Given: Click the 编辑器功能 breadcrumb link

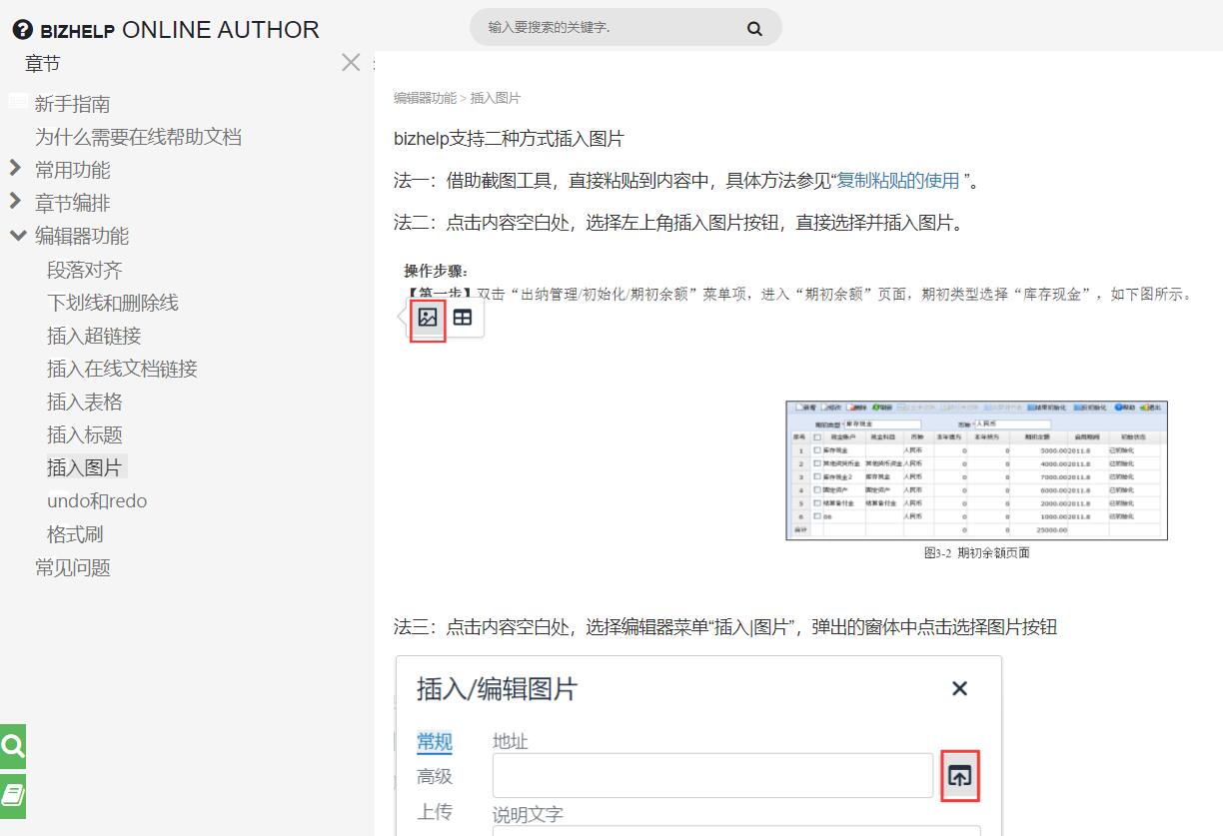Looking at the screenshot, I should (422, 98).
